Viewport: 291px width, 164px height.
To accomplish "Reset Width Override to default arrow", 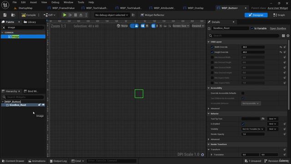I will (x=281, y=47).
